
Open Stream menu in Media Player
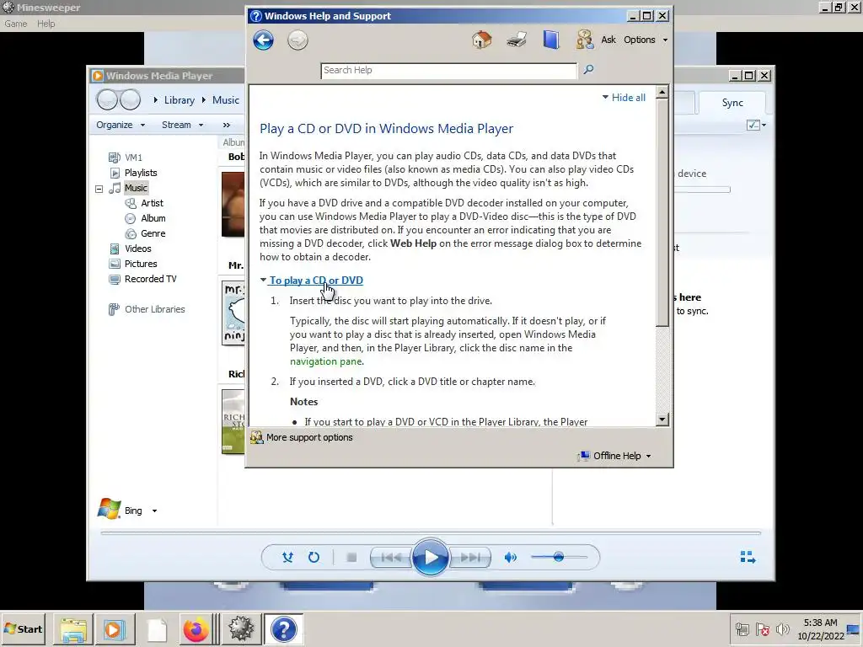coord(182,125)
